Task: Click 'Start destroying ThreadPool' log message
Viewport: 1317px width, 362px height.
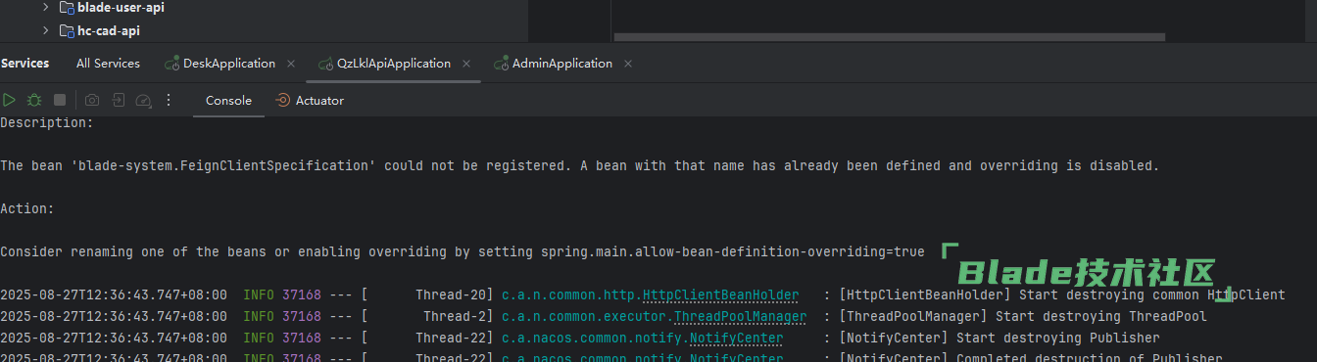Action: (x=1101, y=316)
